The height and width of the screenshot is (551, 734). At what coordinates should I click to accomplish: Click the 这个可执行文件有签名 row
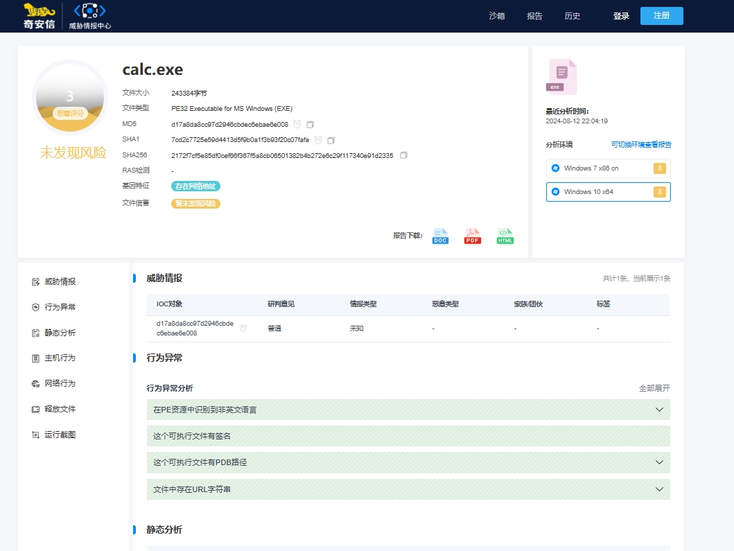[x=408, y=436]
